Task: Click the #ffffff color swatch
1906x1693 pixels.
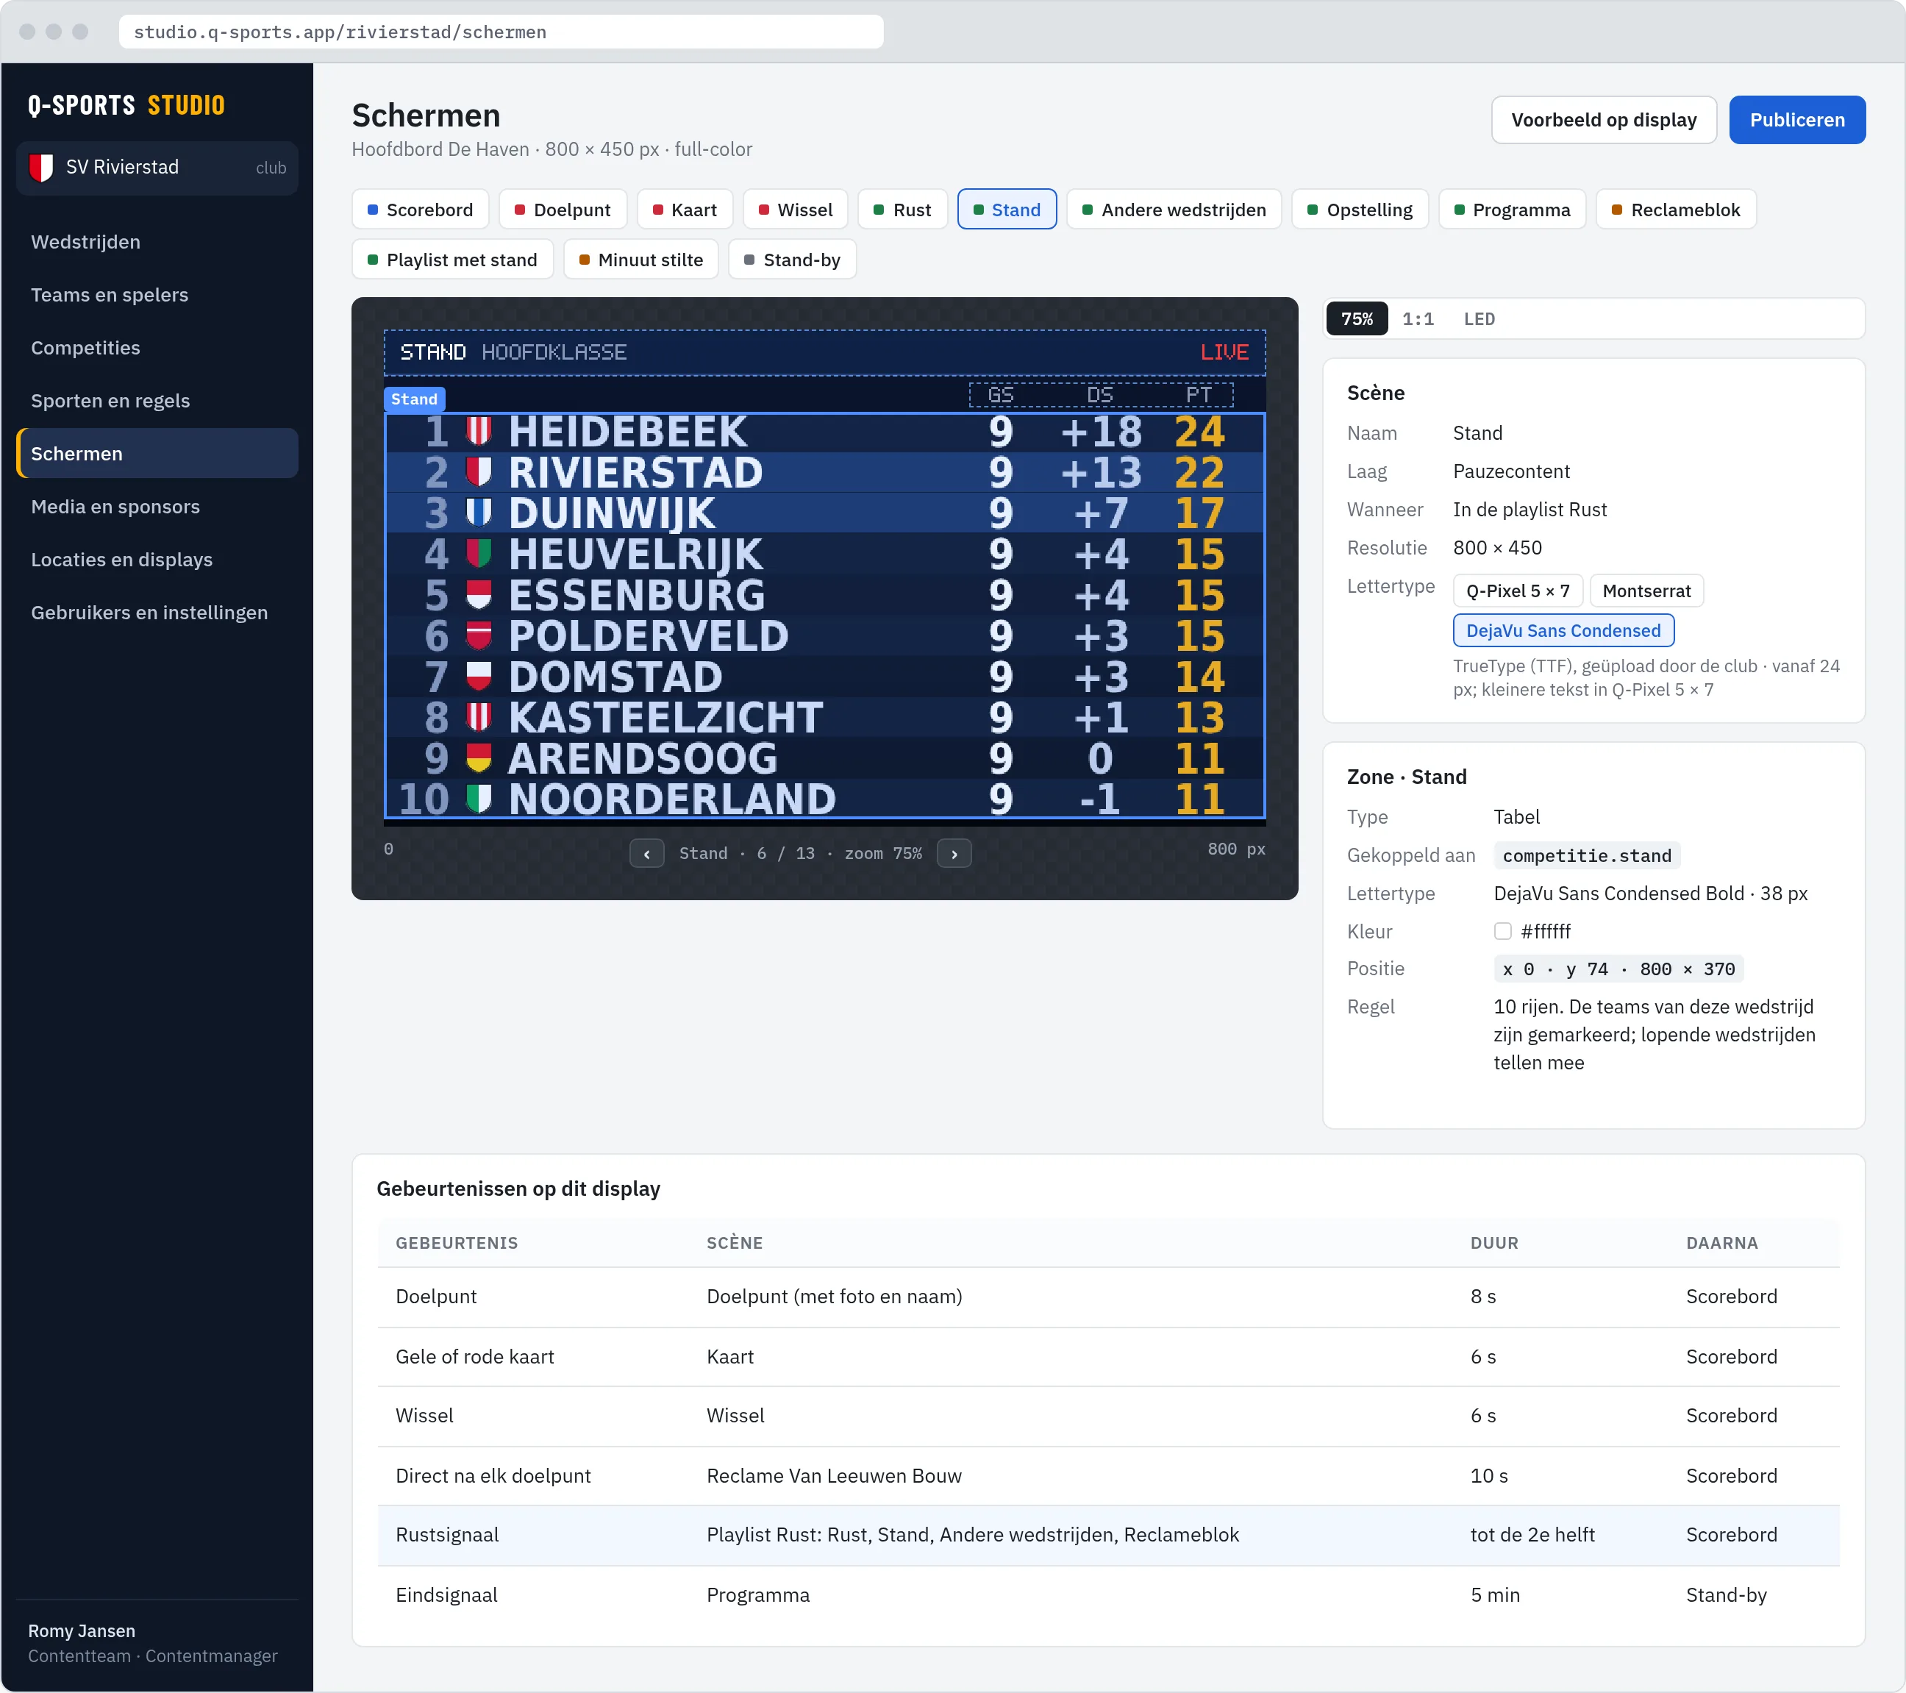Action: 1502,931
